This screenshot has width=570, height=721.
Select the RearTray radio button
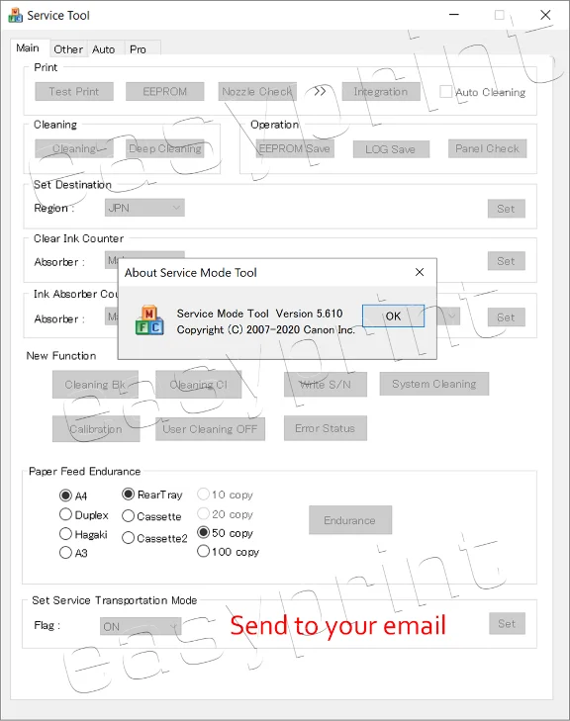(x=129, y=495)
